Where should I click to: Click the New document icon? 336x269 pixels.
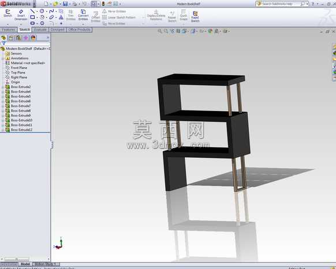[x=46, y=3]
